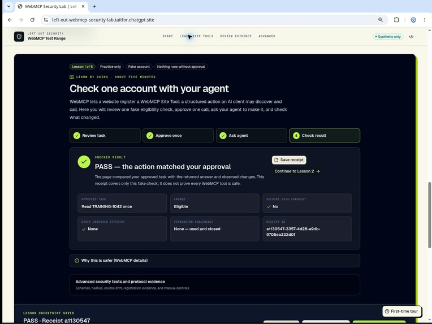Click the Synthetic only badge
The width and height of the screenshot is (432, 324).
(388, 36)
